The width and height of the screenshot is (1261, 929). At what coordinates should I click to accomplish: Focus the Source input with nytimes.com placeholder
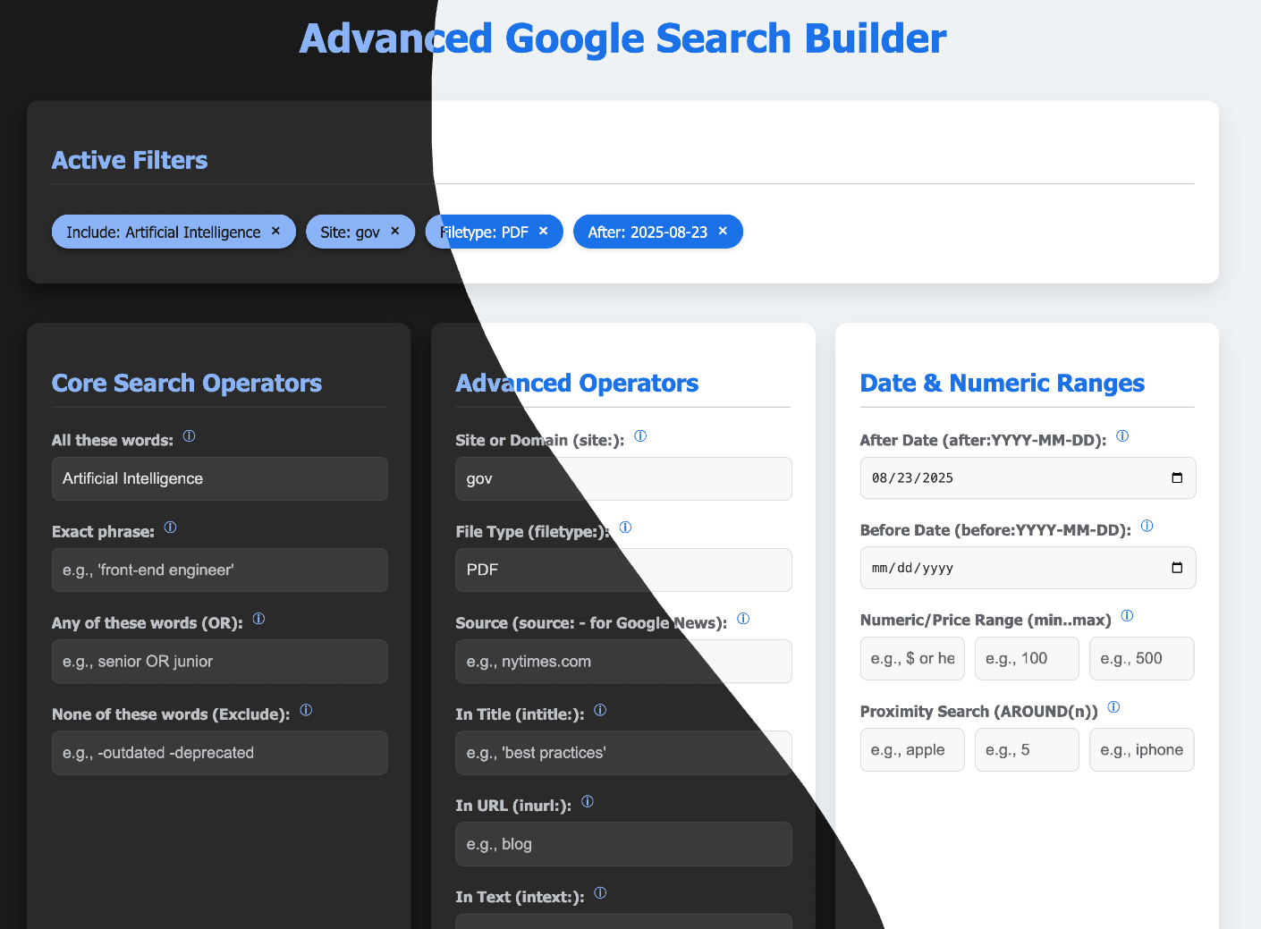pos(623,661)
